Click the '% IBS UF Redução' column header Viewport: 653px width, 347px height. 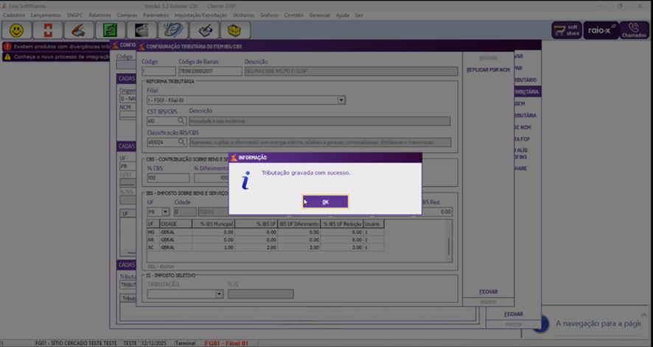(x=342, y=224)
